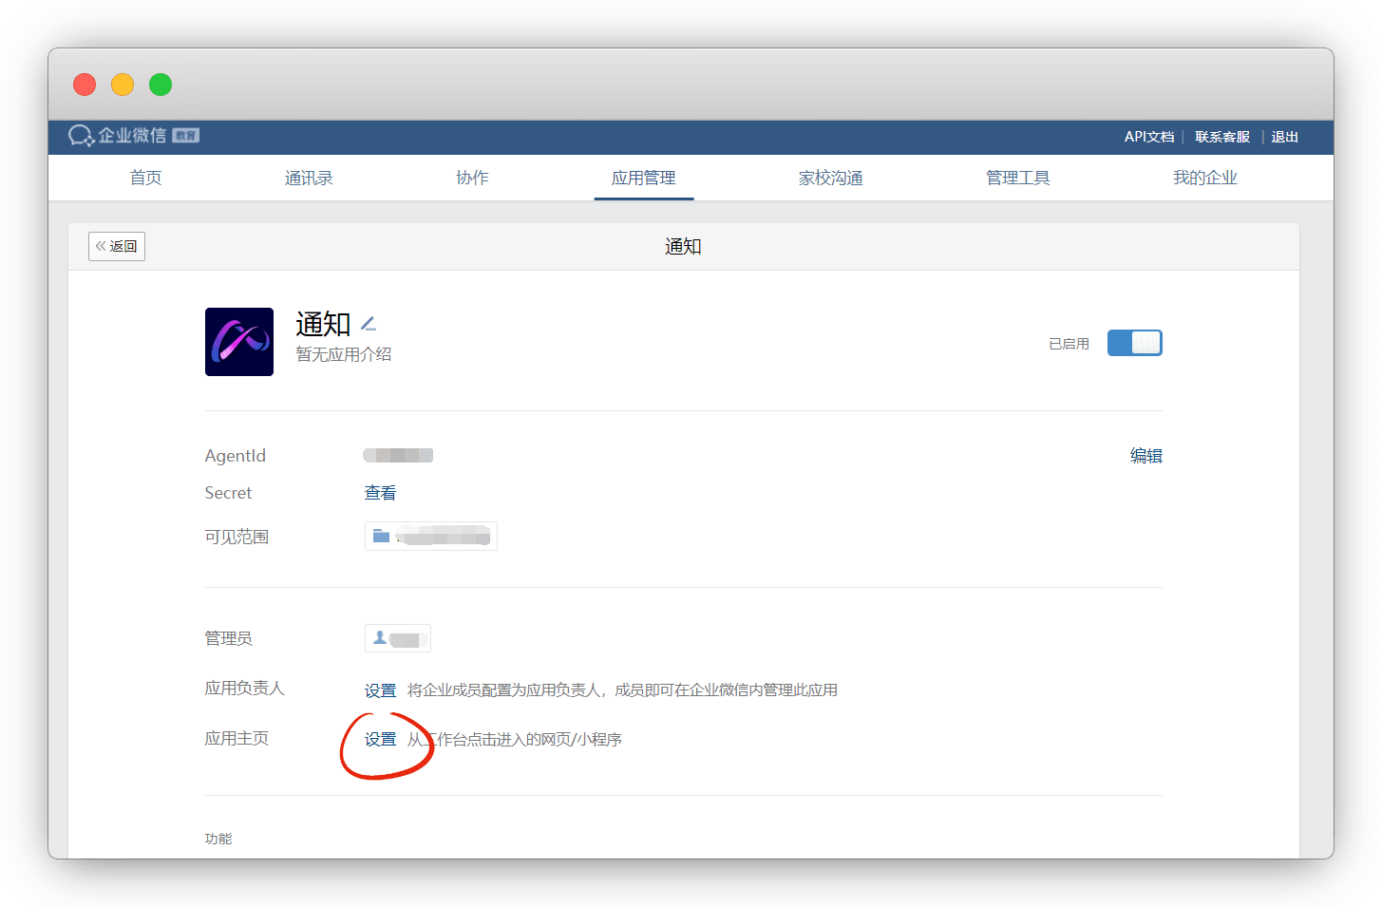1382x907 pixels.
Task: Click 联系客服 in the header
Action: point(1222,137)
